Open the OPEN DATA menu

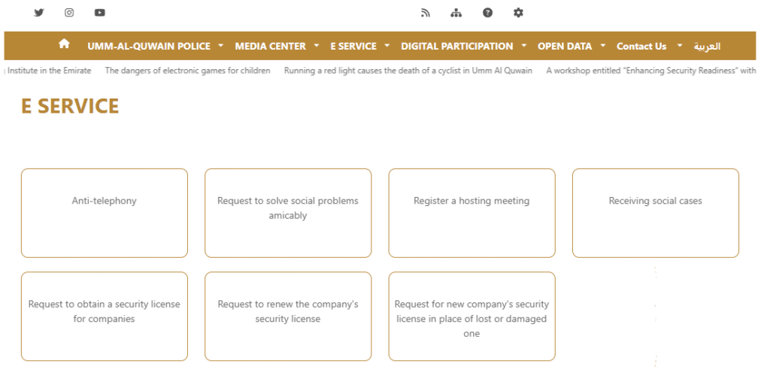565,46
